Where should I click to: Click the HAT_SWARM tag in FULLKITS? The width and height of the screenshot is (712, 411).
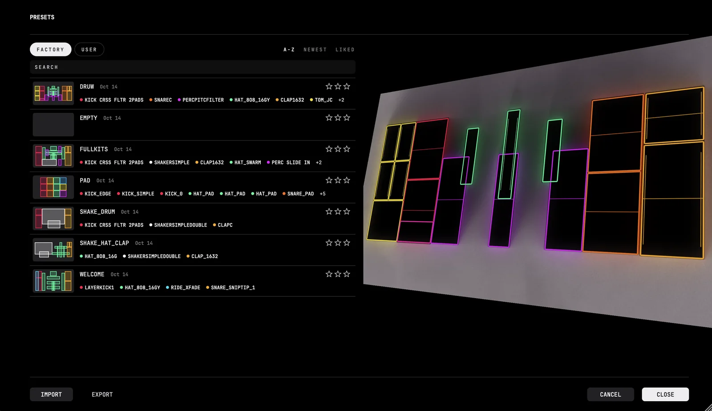tap(245, 163)
